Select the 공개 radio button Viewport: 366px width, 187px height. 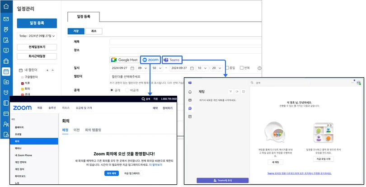[x=113, y=90]
